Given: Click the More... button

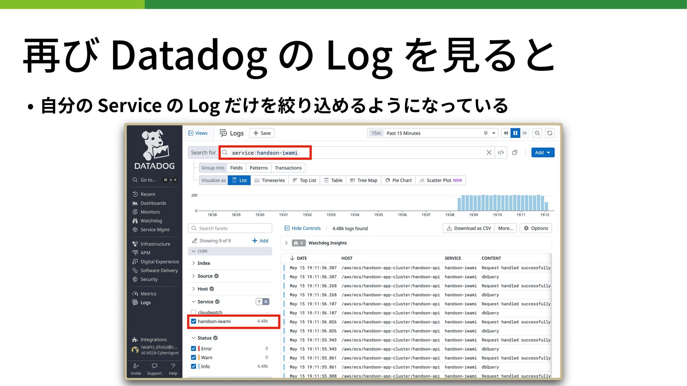Looking at the screenshot, I should [x=505, y=228].
